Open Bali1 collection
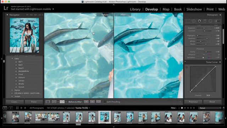227x128 pixels. coord(21,62)
